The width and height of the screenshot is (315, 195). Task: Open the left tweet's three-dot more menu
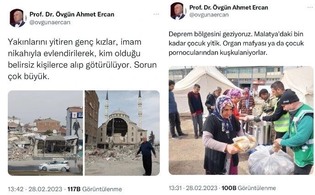click(x=156, y=14)
